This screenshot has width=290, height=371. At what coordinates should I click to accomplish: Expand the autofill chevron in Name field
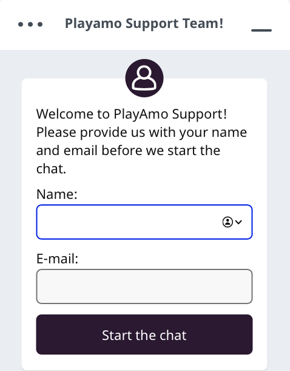238,222
